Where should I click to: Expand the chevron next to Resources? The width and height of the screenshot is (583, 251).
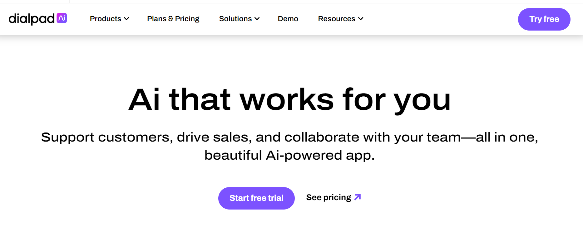tap(361, 19)
